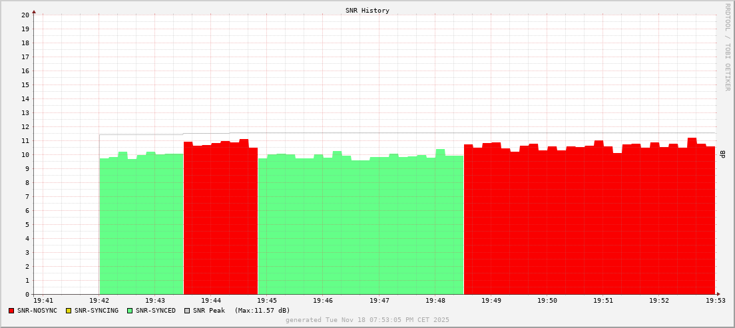This screenshot has width=735, height=328.
Task: Click the yellow SNR-SYNCING legend swatch
Action: click(68, 311)
